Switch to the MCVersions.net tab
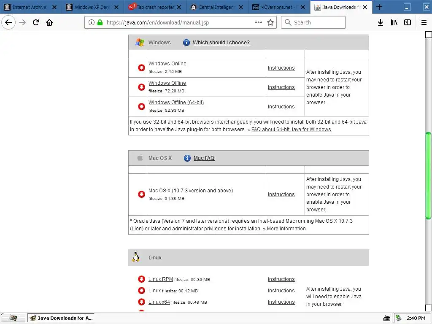Viewport: 432px width, 324px height. [x=278, y=7]
